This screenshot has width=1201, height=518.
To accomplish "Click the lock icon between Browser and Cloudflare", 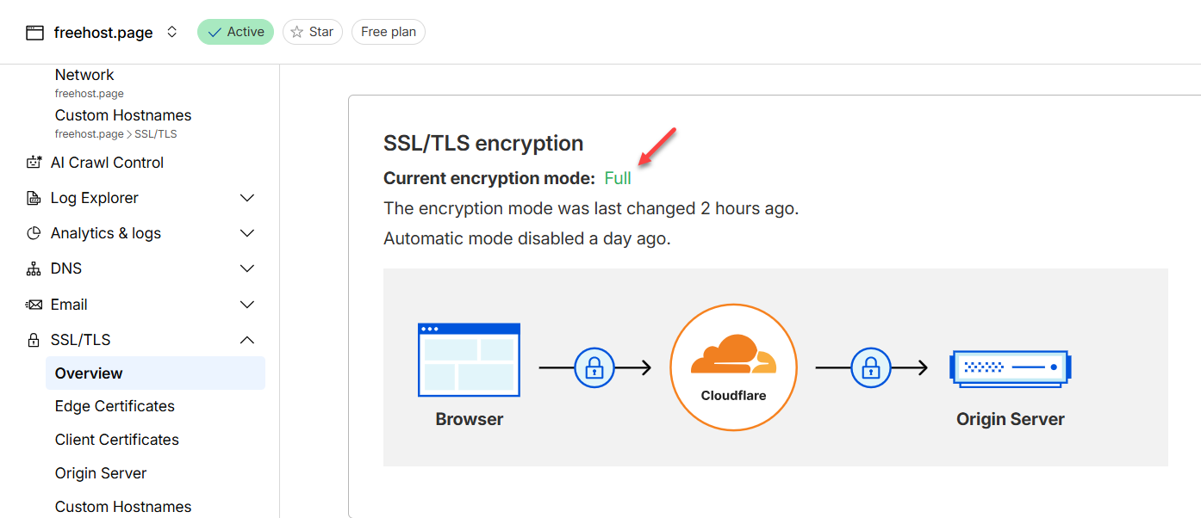I will point(594,368).
